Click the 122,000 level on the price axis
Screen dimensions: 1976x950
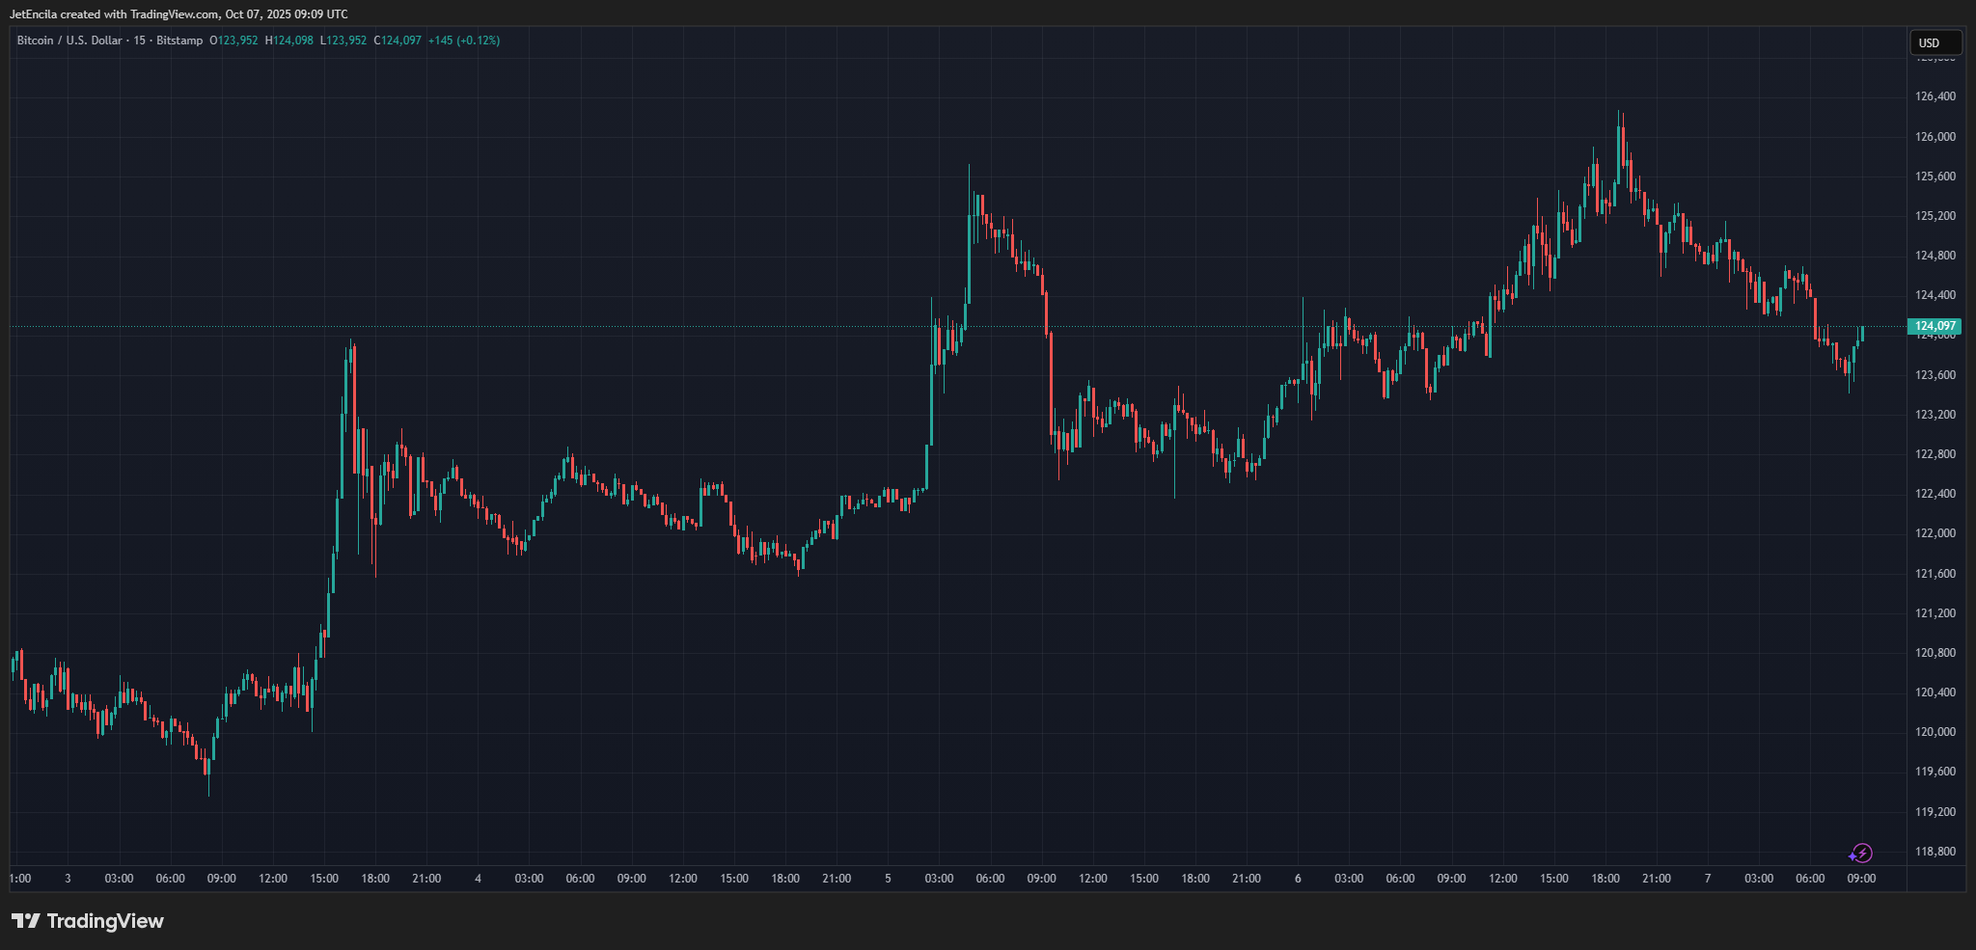[1935, 533]
